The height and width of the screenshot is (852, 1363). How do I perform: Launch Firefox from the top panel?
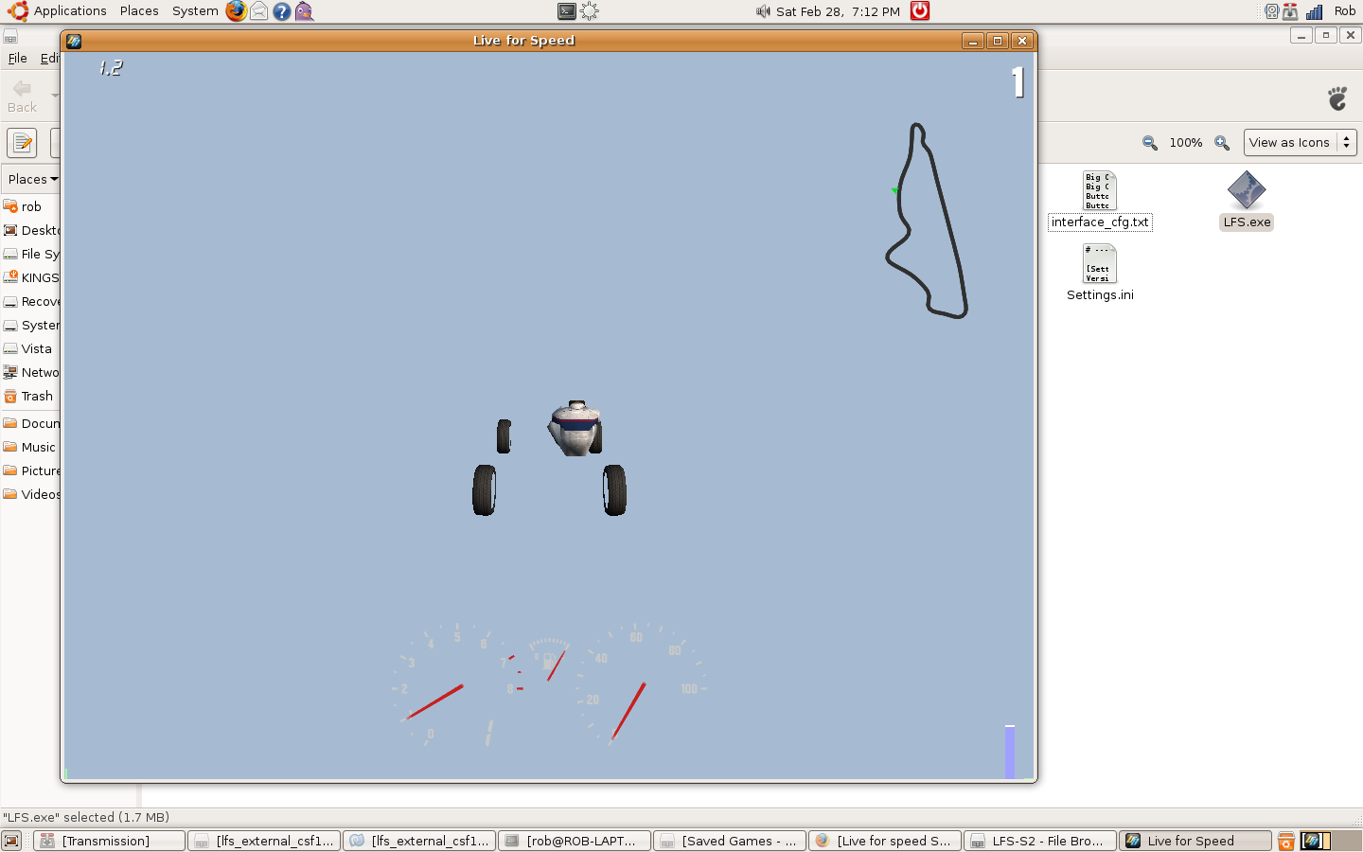[x=237, y=11]
